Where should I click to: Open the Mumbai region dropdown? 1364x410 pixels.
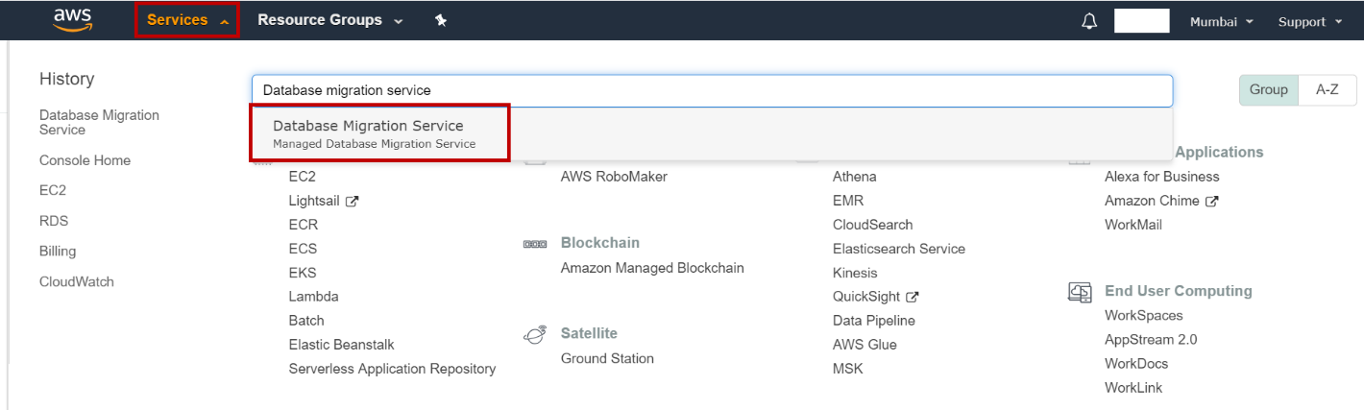[1221, 22]
